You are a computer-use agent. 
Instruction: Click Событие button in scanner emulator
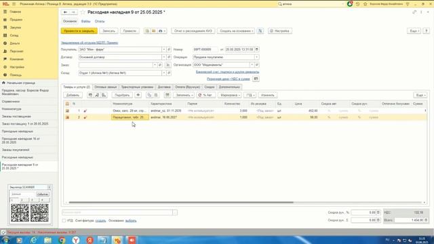click(43, 195)
